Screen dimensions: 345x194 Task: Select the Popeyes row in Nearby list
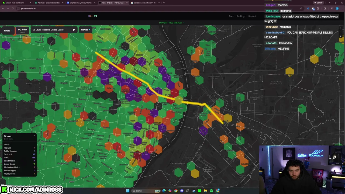(x=19, y=148)
